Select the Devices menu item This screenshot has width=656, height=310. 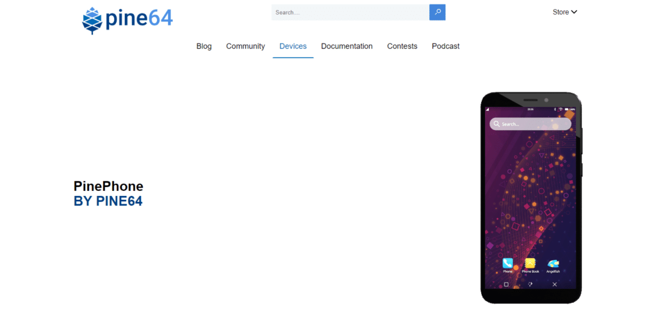293,46
